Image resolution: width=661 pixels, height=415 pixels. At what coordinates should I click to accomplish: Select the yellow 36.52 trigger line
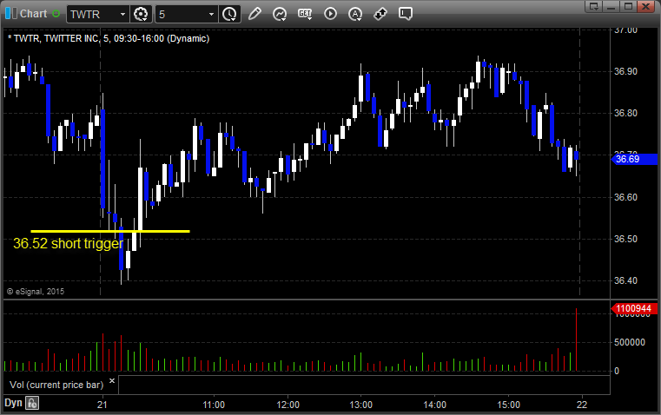(x=110, y=231)
